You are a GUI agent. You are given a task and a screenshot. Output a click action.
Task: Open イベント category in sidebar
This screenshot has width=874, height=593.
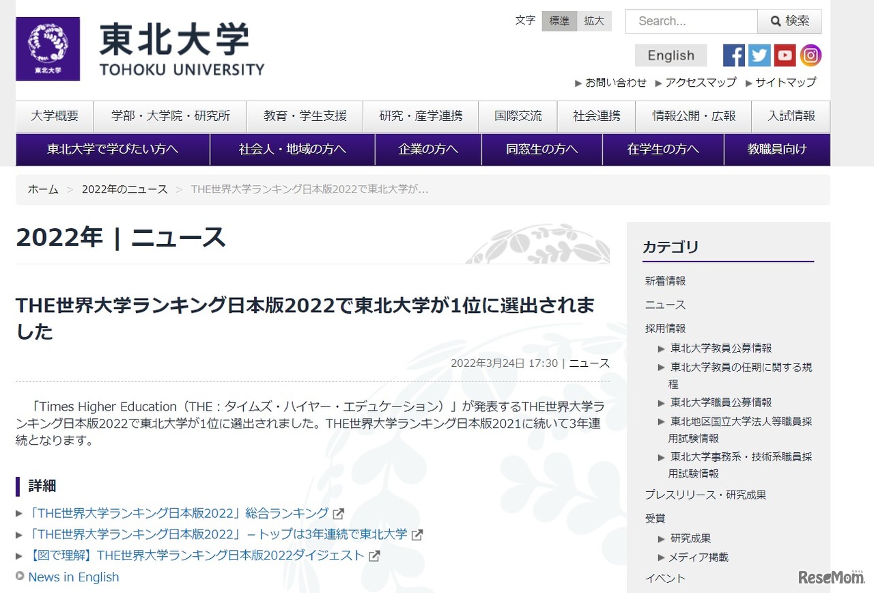pyautogui.click(x=665, y=579)
